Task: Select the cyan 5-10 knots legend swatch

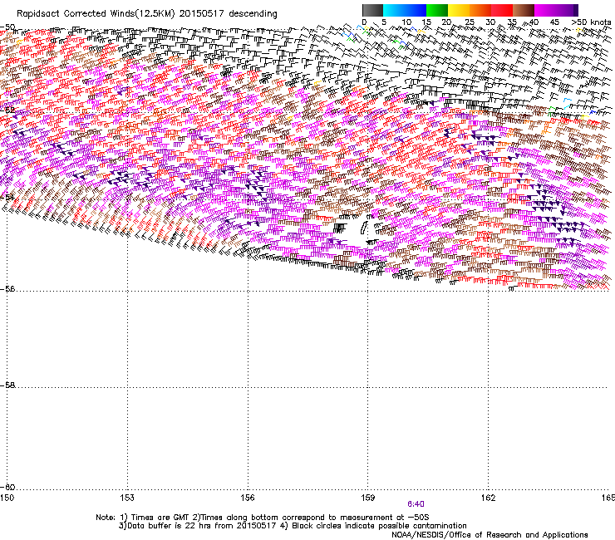Action: point(393,10)
